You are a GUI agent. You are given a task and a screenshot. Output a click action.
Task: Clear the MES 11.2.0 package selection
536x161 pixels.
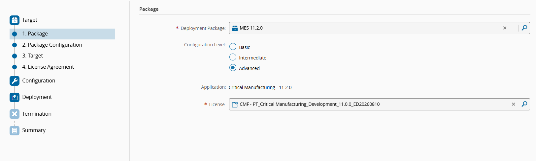click(x=505, y=28)
